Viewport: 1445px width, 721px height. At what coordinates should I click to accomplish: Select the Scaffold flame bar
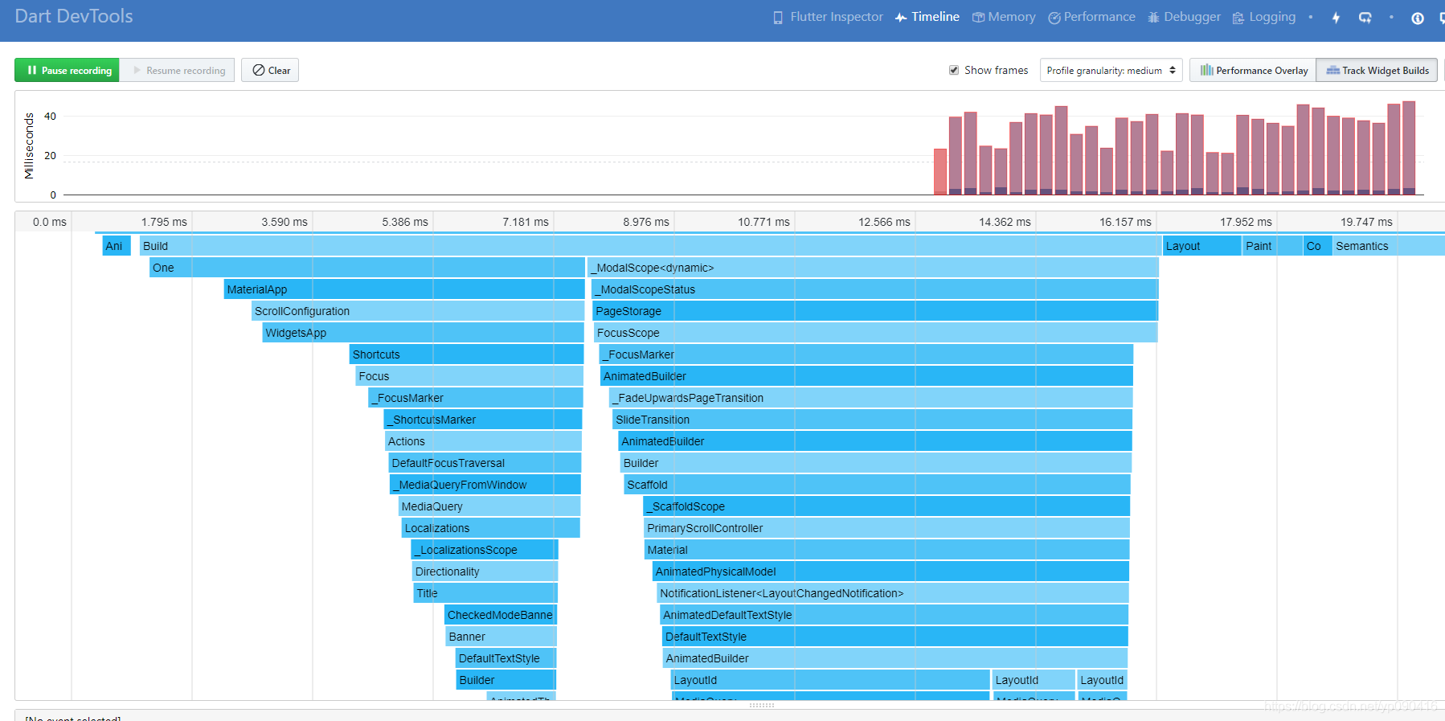[877, 485]
